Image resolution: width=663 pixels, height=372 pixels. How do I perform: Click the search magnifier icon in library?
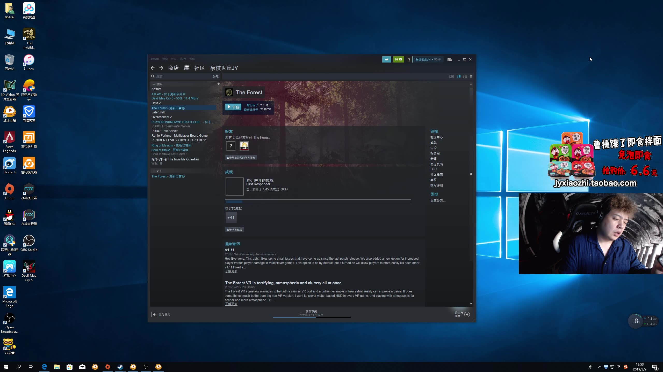(x=153, y=76)
